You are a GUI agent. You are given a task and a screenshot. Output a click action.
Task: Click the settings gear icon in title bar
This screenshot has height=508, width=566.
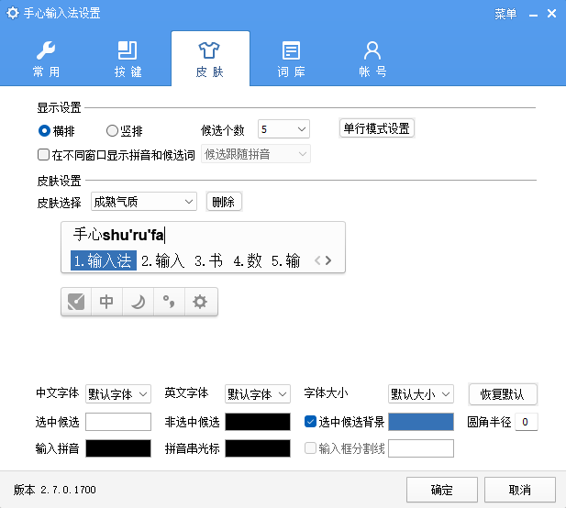[x=13, y=13]
